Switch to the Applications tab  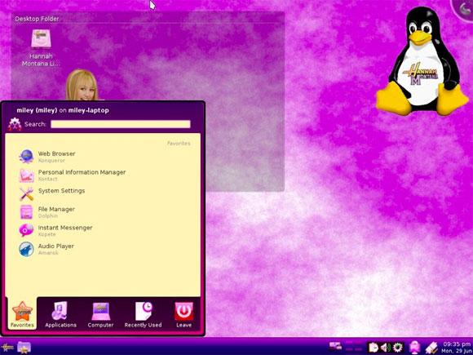(x=60, y=314)
